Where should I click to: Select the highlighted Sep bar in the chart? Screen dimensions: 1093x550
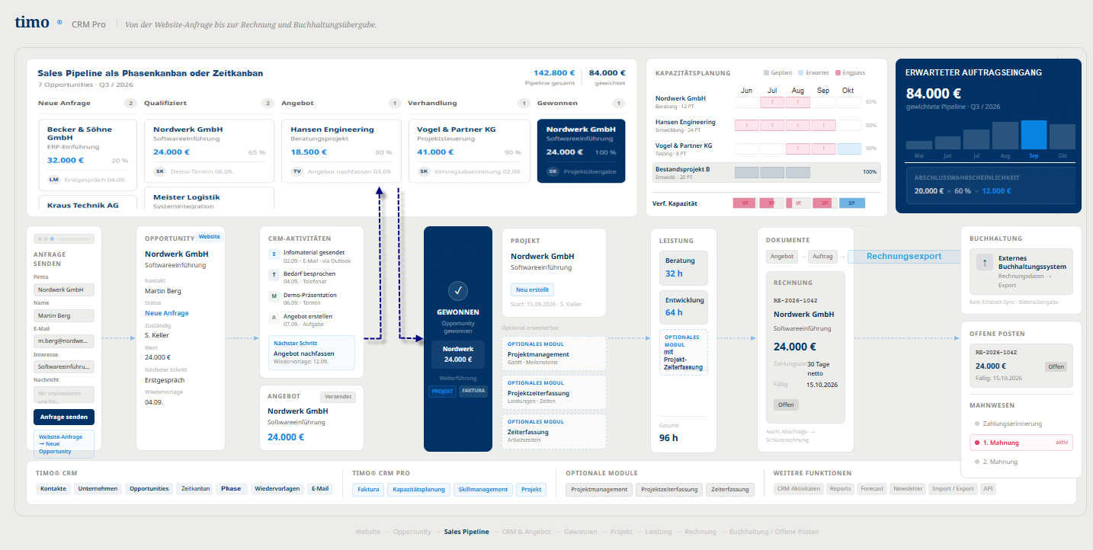(1034, 134)
